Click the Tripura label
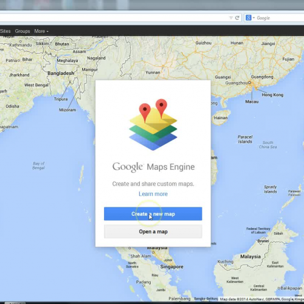 tap(61, 99)
